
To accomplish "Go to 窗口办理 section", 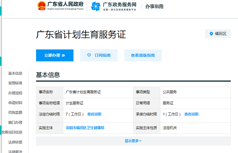I will (x=15, y=122).
